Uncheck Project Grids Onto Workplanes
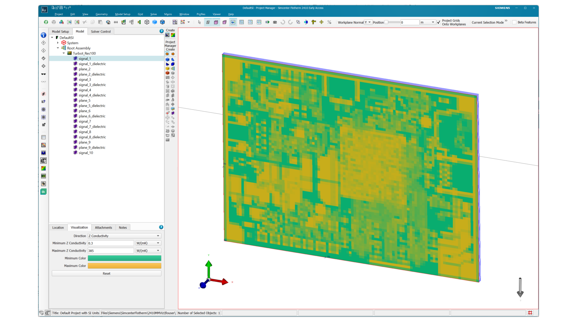Screen dimensions: 581x326 tap(439, 22)
